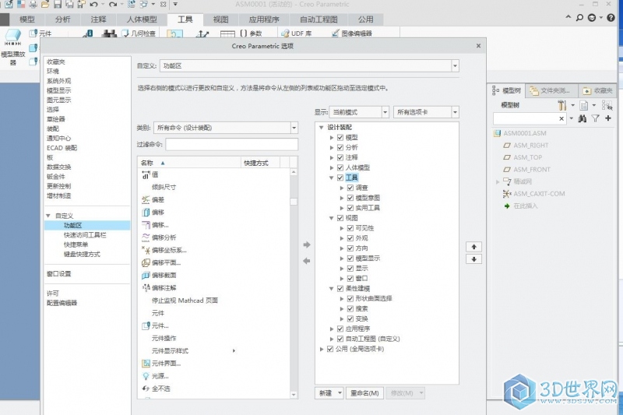Clear the model tree search with X
Viewport: 623px width, 415px height.
[561, 118]
